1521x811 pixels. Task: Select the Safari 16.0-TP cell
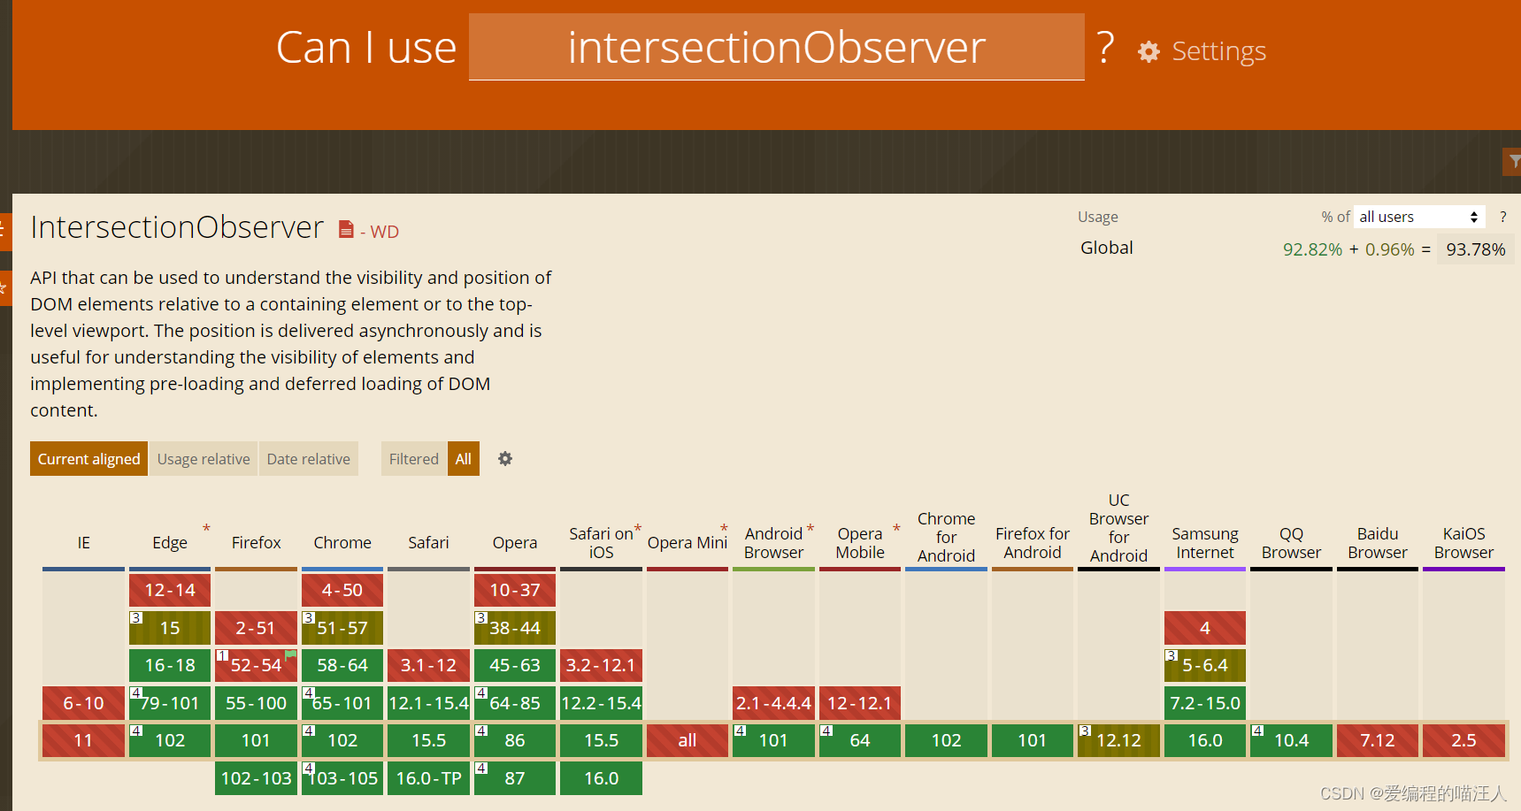click(x=428, y=778)
